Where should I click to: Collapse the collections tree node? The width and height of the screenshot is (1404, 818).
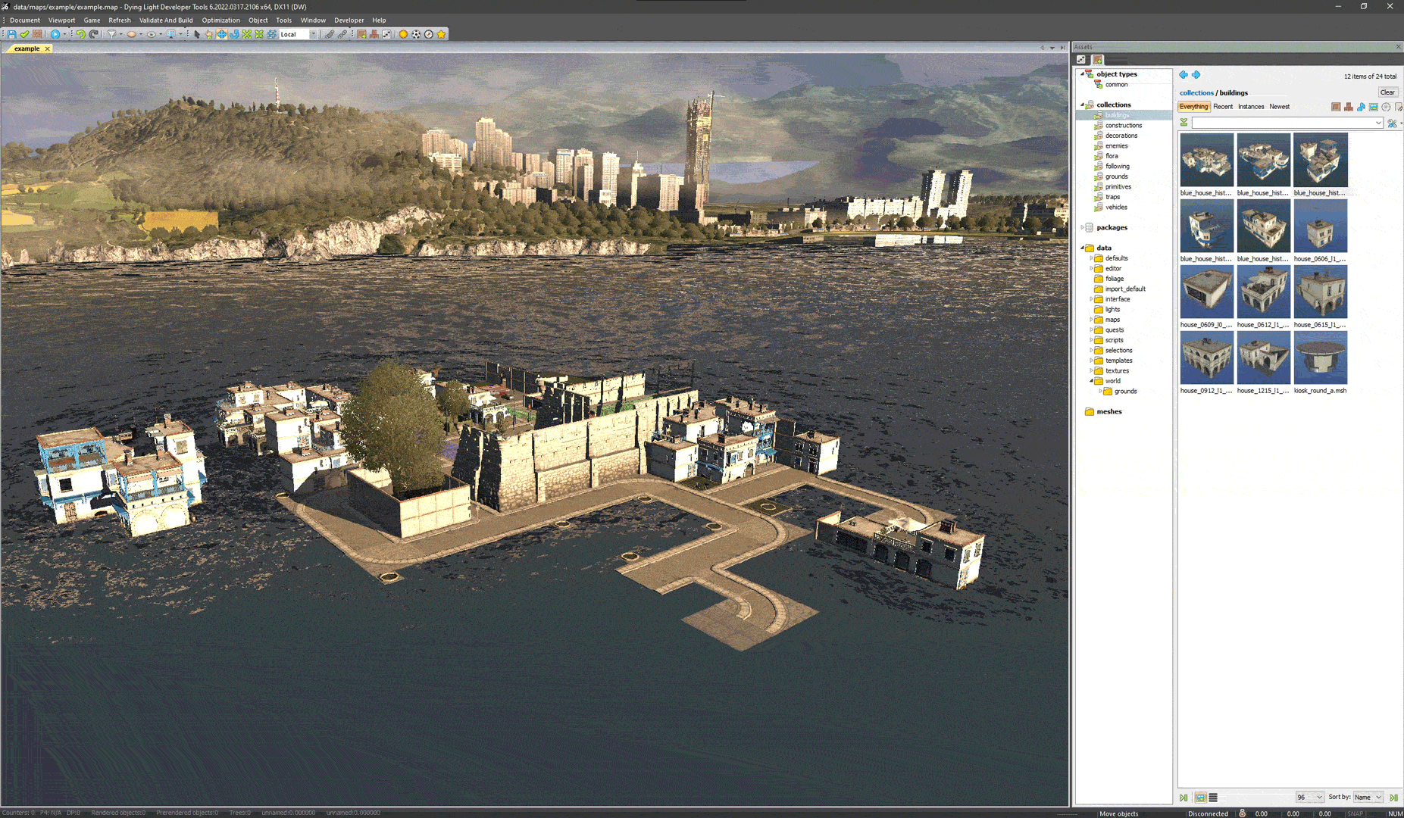pos(1082,105)
